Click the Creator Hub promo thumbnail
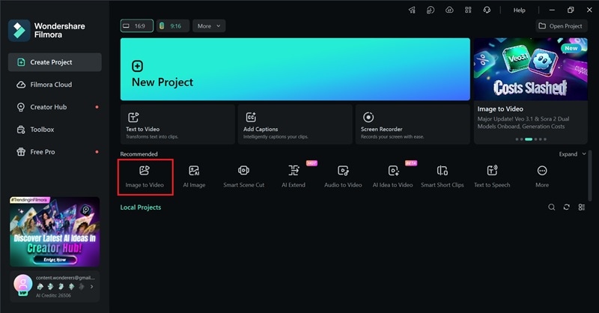The width and height of the screenshot is (599, 313). [55, 231]
